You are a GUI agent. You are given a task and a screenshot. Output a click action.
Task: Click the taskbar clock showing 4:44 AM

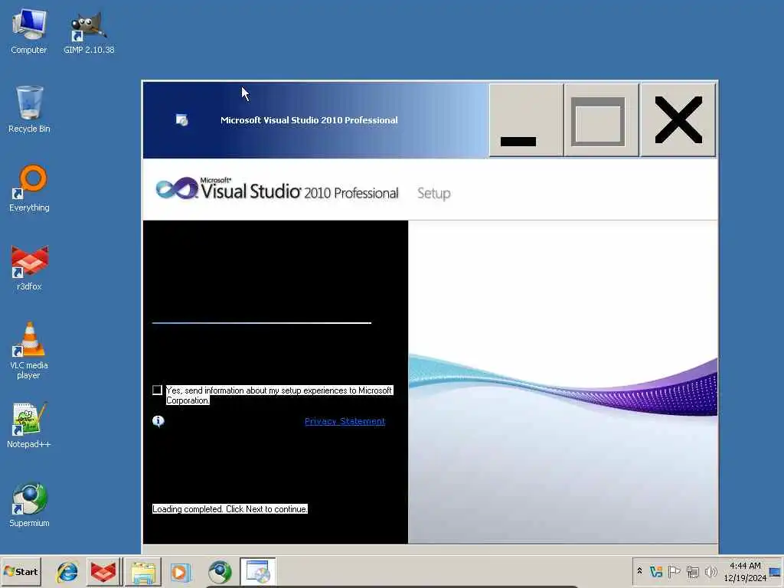(x=745, y=571)
